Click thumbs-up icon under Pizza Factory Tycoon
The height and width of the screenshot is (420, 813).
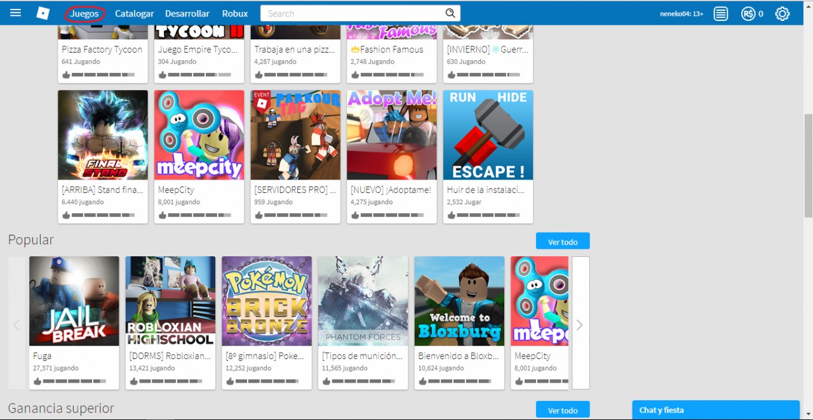[x=66, y=75]
